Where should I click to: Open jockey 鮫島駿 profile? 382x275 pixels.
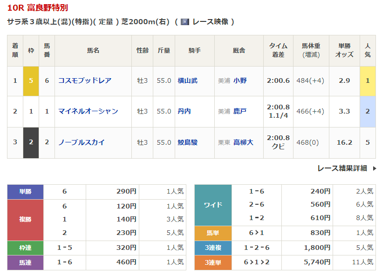click(187, 142)
